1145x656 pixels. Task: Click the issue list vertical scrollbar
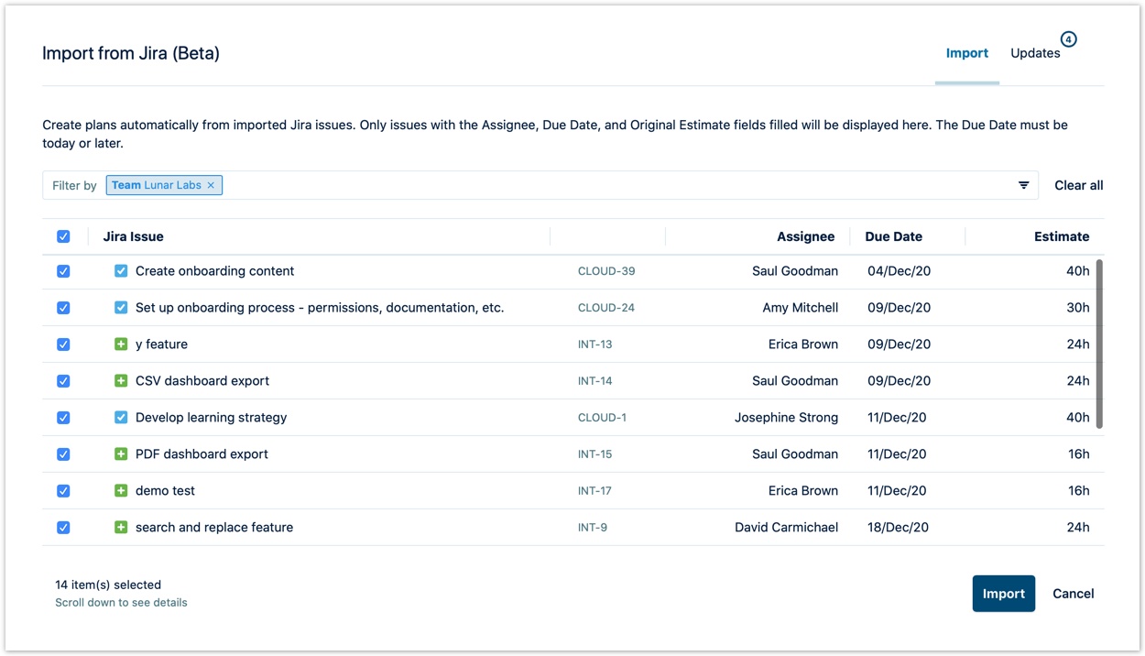pos(1099,344)
